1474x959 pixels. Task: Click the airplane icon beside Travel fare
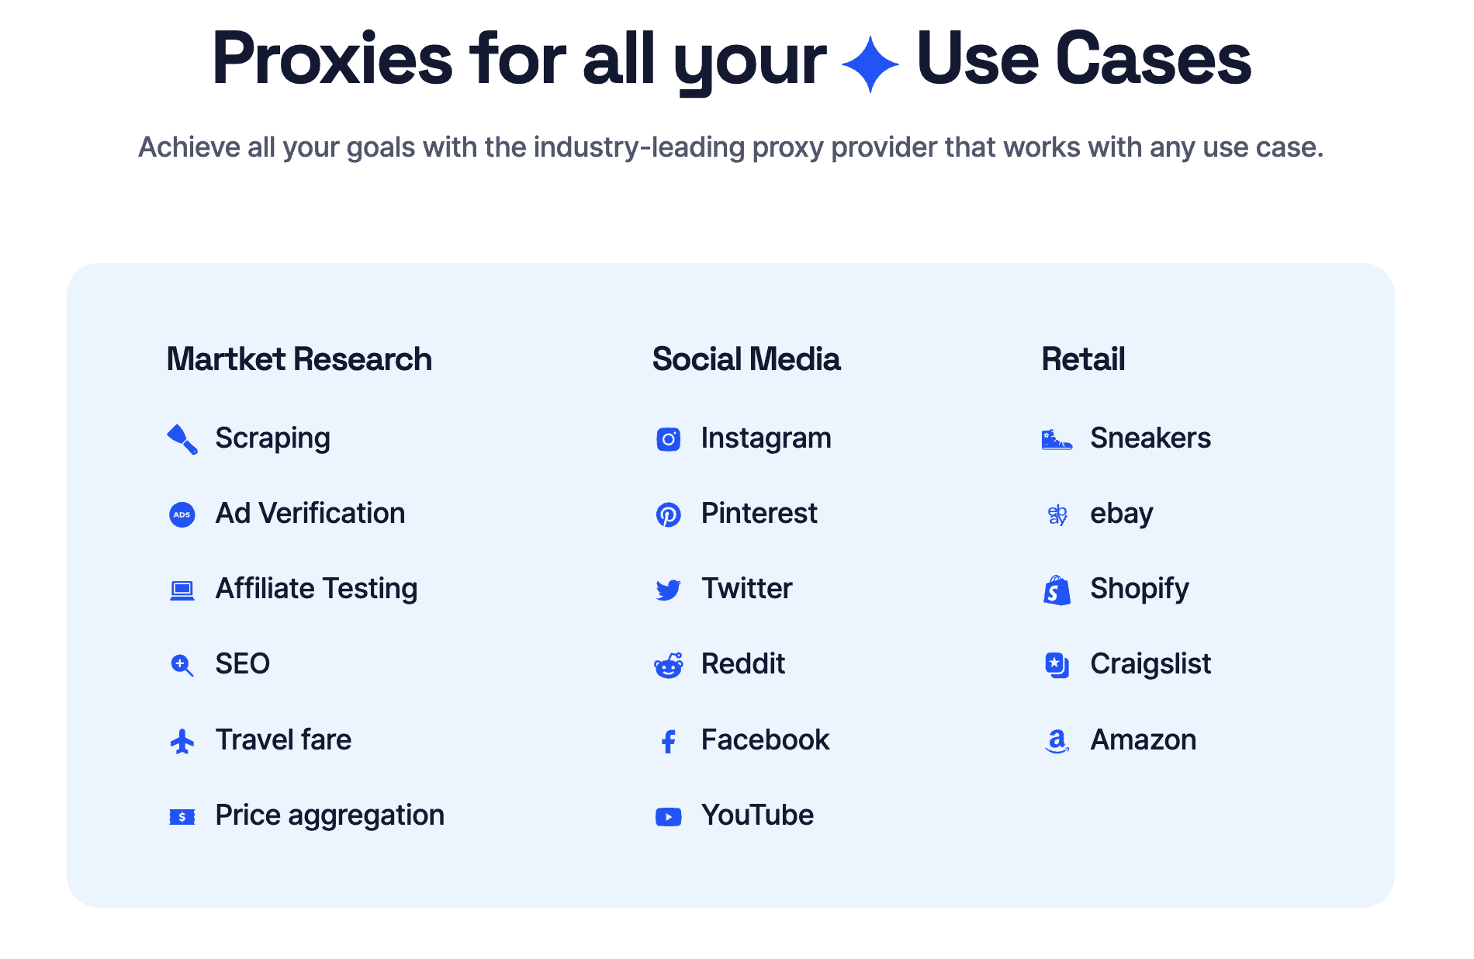tap(182, 741)
